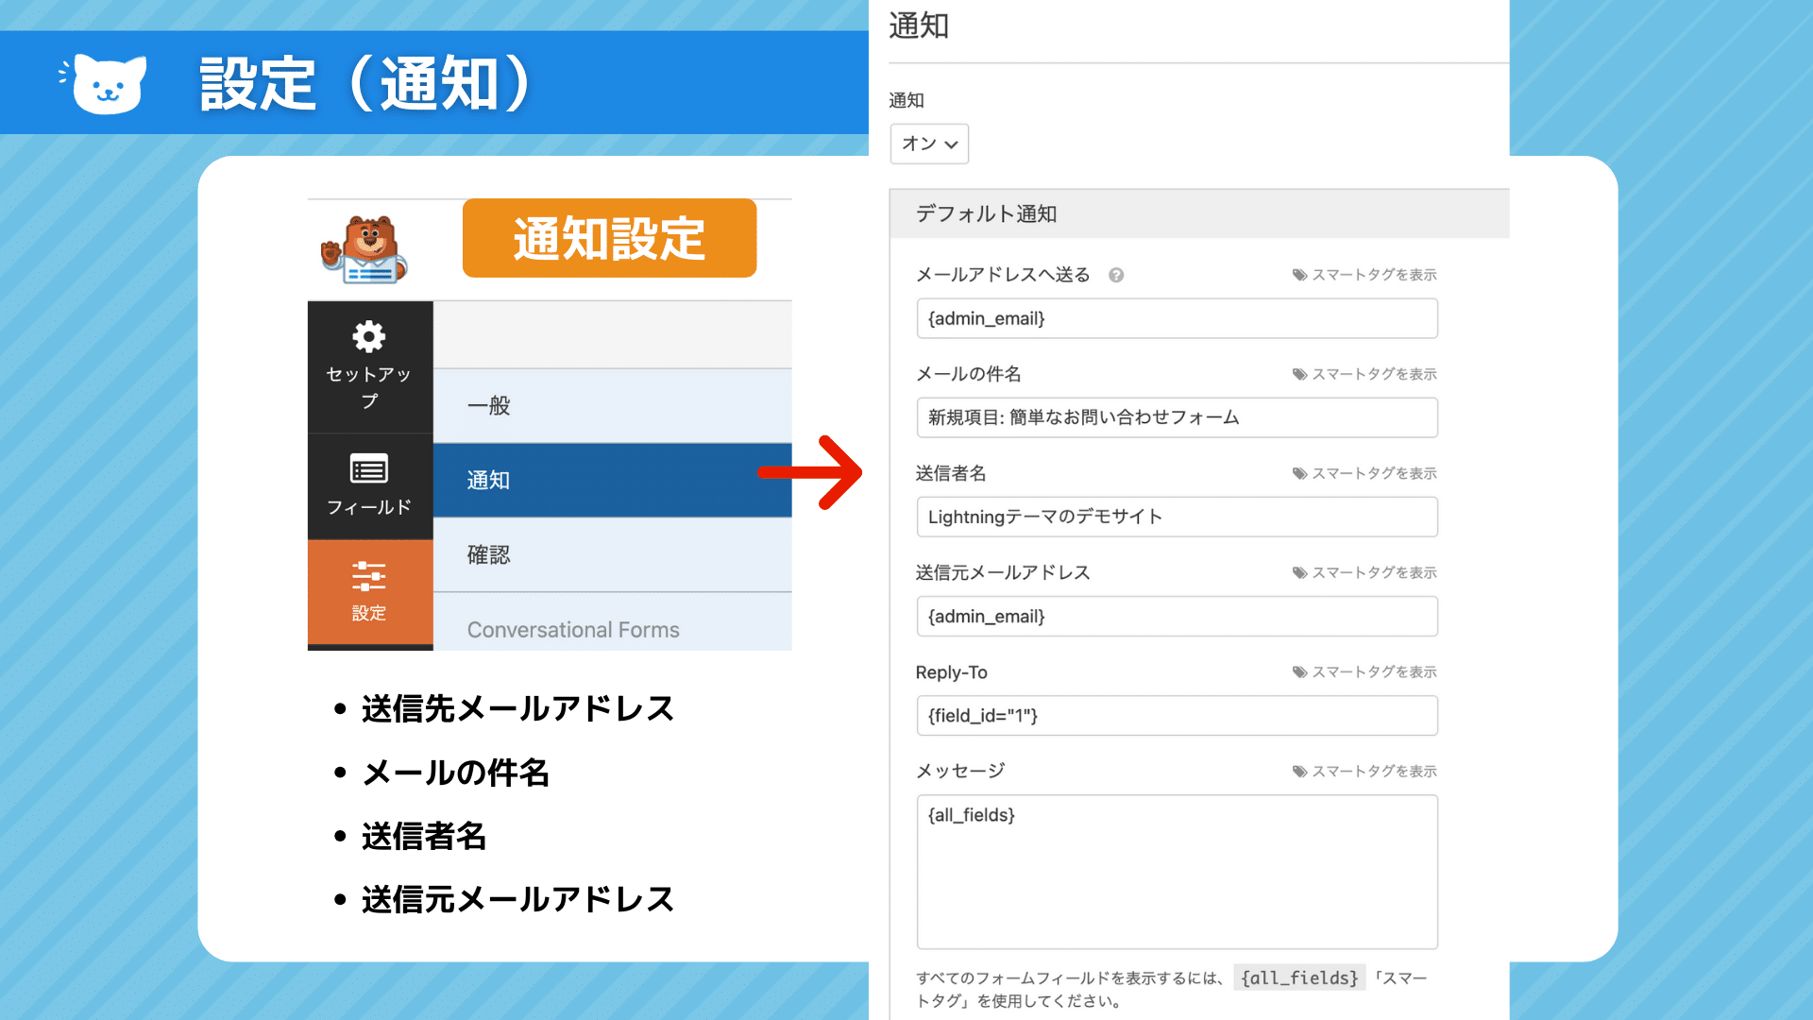Viewport: 1813px width, 1020px height.
Task: Click the orange notification settings button
Action: tap(609, 238)
